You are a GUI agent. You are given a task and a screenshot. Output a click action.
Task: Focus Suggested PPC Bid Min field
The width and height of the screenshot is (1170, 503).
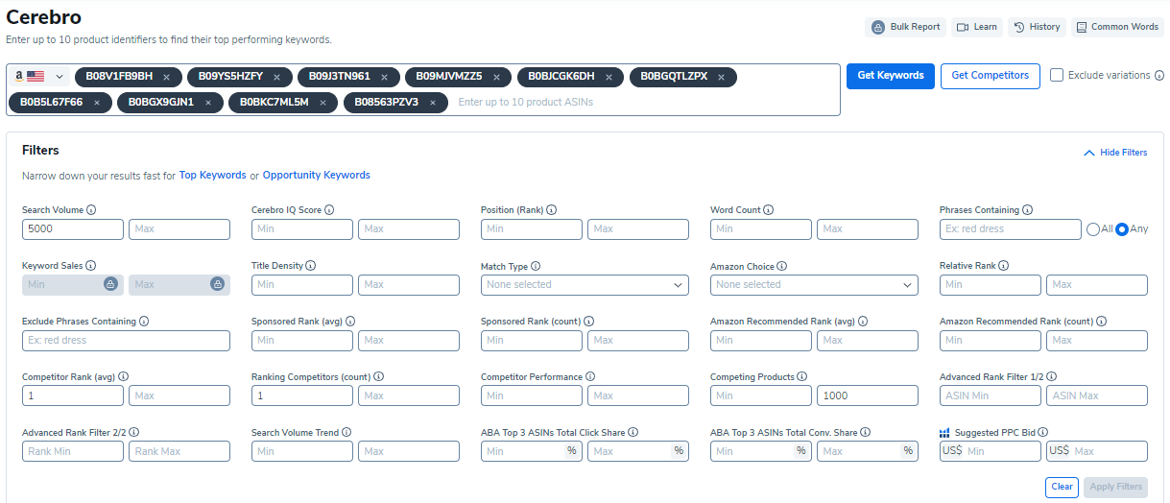click(x=991, y=451)
